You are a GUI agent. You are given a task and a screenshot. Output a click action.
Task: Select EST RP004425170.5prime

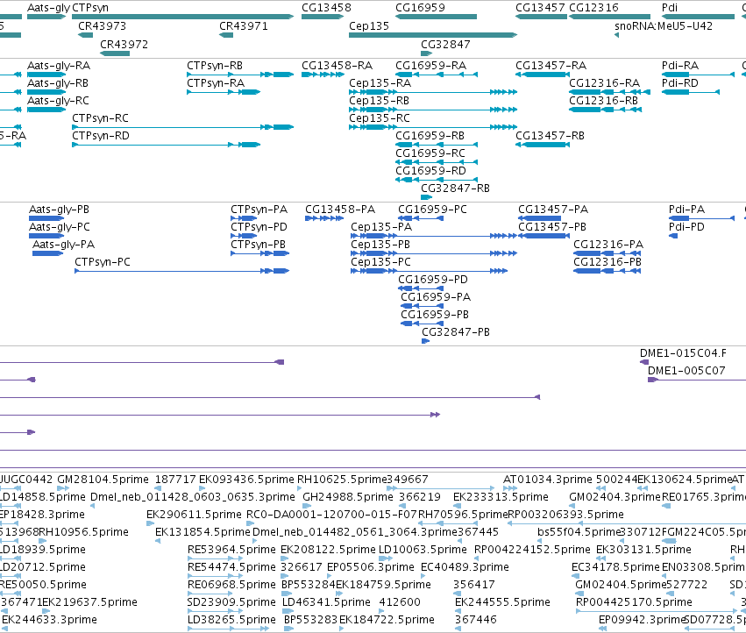[x=634, y=602]
